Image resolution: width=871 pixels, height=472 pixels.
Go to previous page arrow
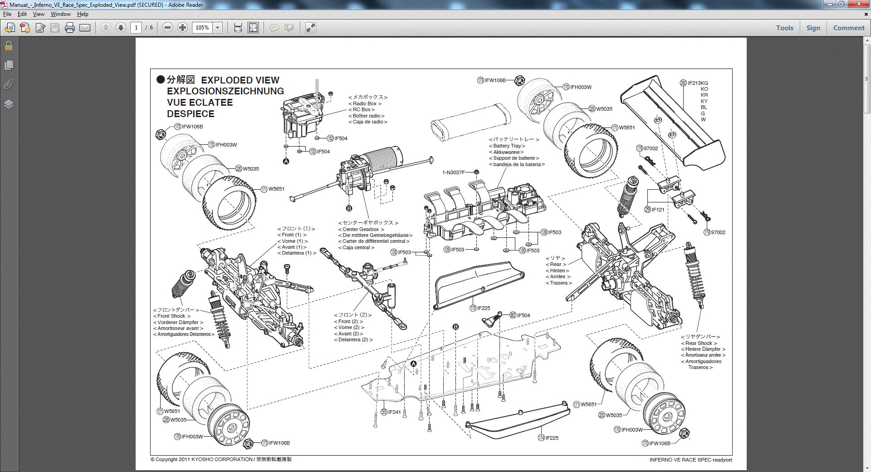point(106,28)
